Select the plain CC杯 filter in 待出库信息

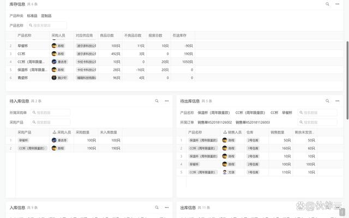point(274,113)
